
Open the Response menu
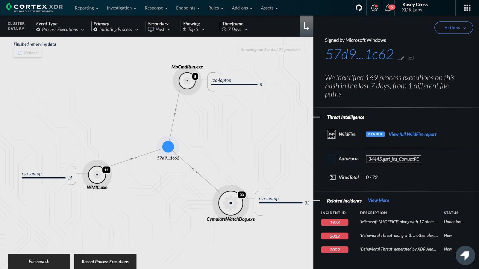[x=156, y=8]
